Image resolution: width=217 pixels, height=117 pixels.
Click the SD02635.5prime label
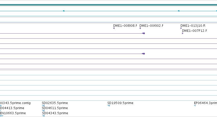coord(55,103)
